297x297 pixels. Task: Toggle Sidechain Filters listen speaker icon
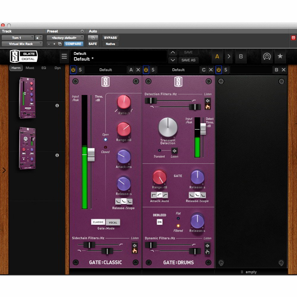point(135,246)
